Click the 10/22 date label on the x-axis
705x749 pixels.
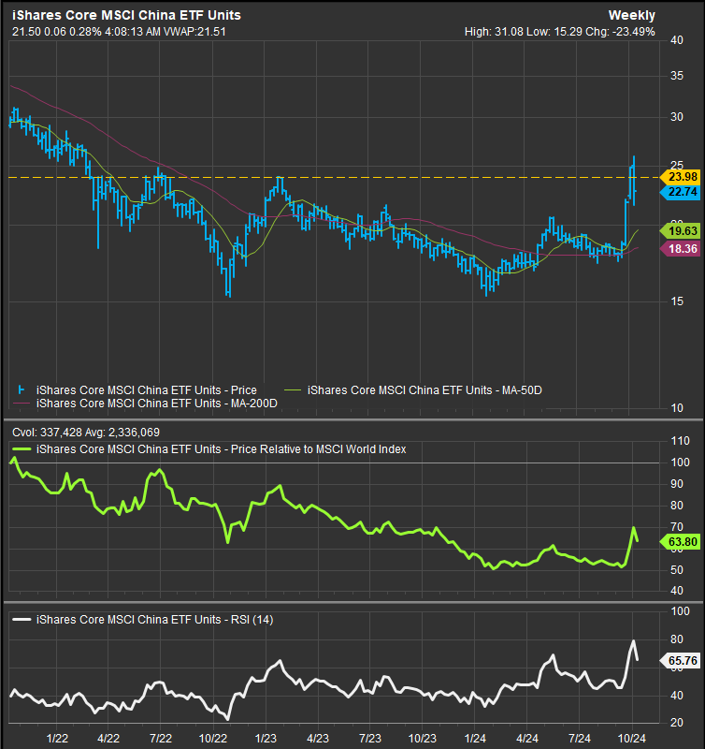(x=213, y=738)
